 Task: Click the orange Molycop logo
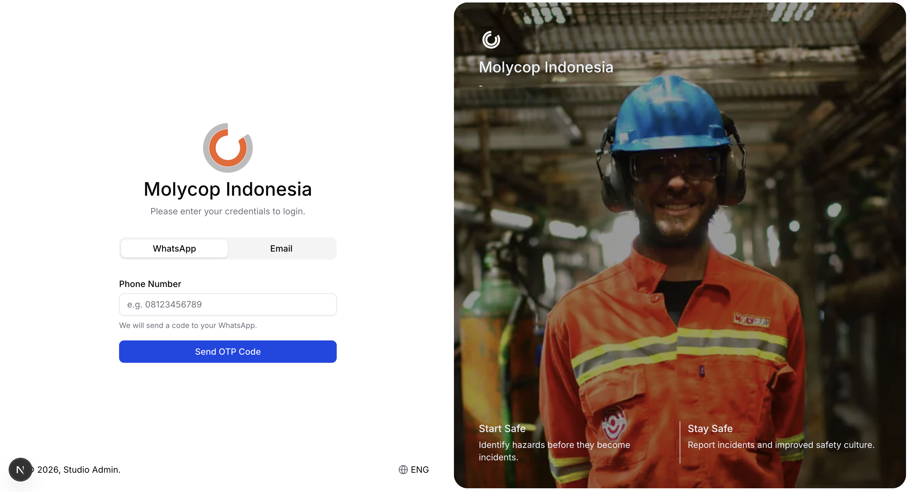click(228, 148)
